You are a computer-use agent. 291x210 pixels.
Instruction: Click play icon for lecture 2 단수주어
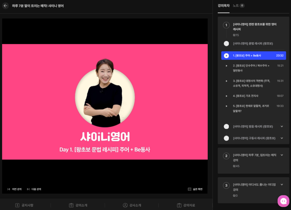tap(226, 66)
